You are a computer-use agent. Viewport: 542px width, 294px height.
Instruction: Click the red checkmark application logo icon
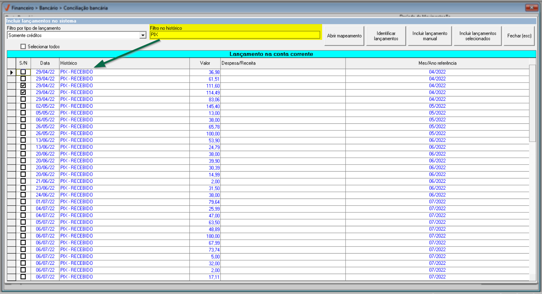coord(7,7)
